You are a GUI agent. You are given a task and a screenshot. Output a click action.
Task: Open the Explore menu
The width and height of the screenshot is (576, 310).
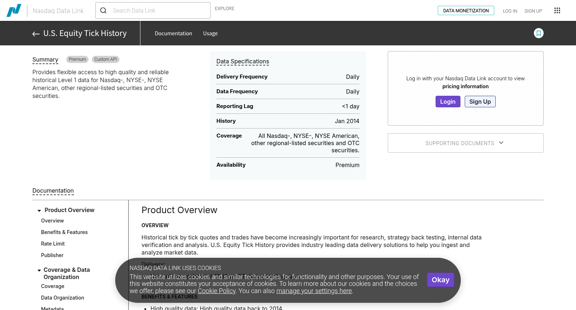click(x=225, y=9)
